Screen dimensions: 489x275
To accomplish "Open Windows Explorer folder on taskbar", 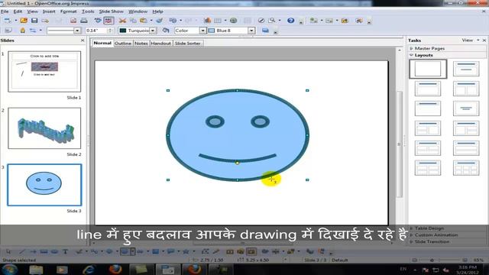I will [36, 269].
